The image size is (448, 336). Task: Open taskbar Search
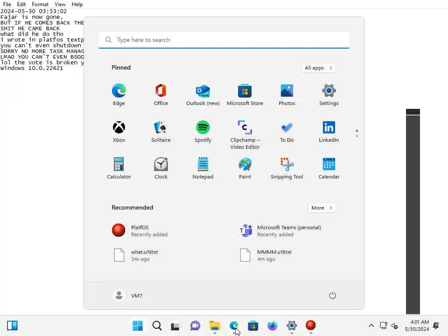157,325
